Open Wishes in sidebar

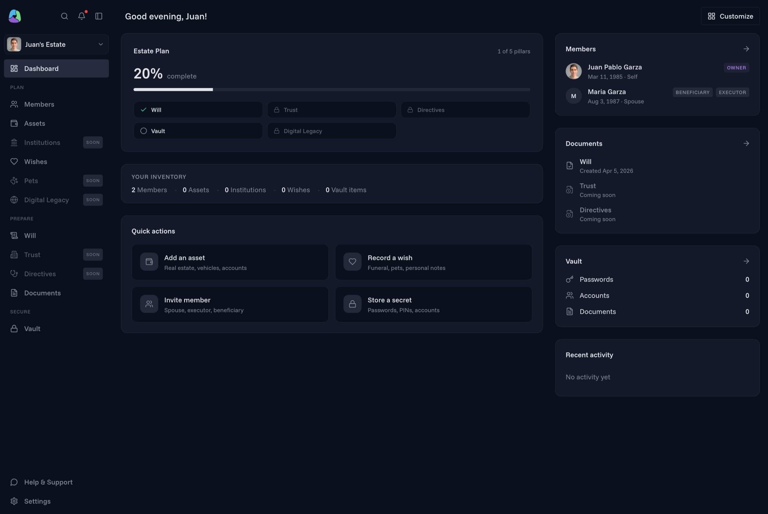pyautogui.click(x=57, y=162)
